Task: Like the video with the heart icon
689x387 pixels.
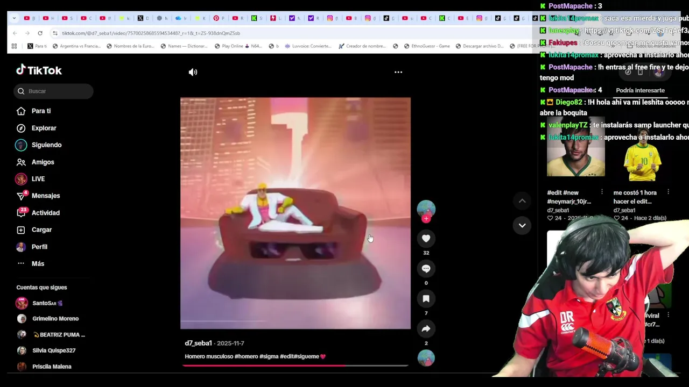Action: [x=426, y=238]
